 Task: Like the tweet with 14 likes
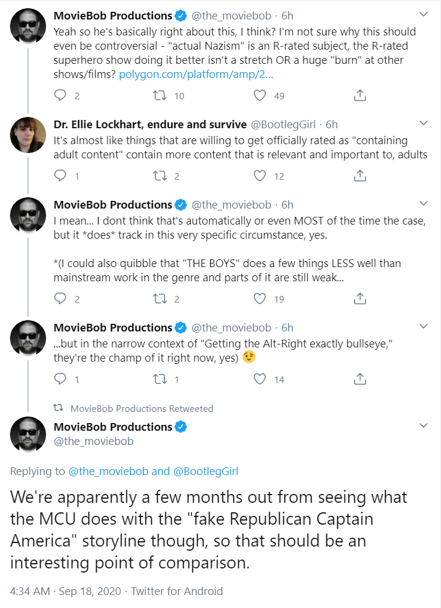(x=260, y=379)
